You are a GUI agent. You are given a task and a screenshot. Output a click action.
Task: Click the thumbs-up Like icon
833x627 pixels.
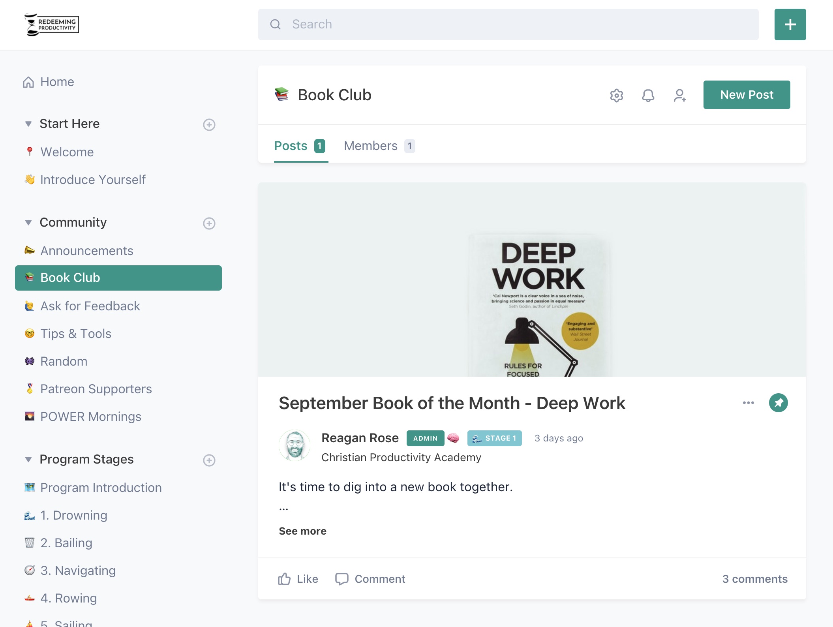pyautogui.click(x=284, y=579)
